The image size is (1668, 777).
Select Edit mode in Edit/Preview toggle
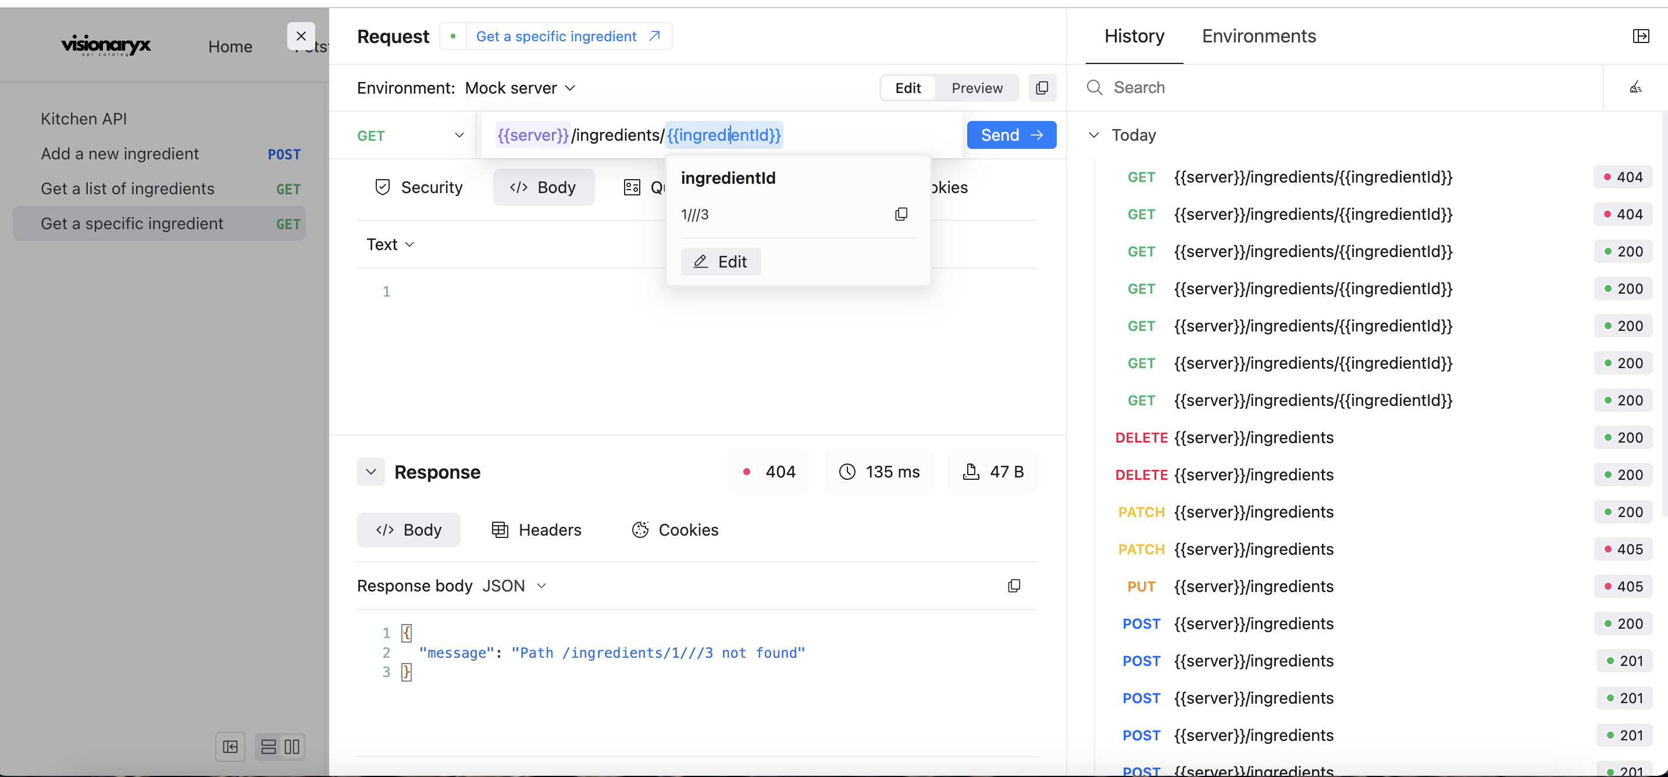tap(908, 88)
